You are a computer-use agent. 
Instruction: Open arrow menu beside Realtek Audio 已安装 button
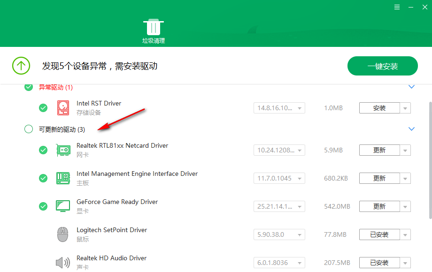(405, 263)
